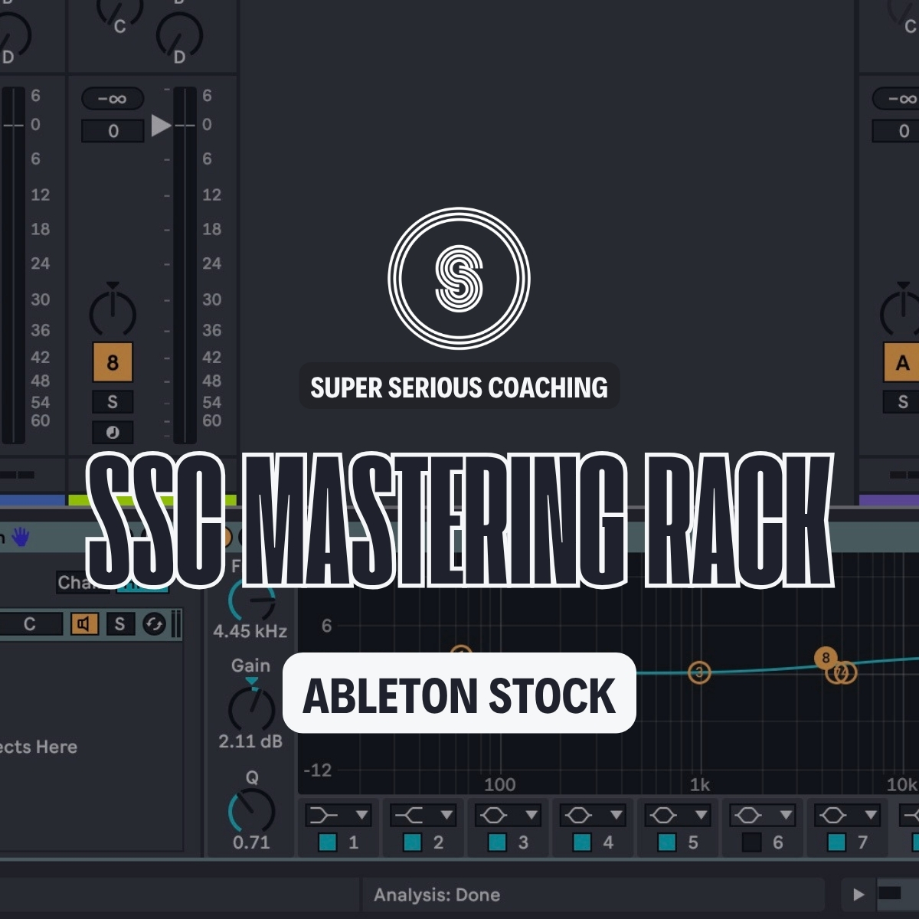Open filter 7 bell mode dropdown
The width and height of the screenshot is (919, 919).
[x=847, y=815]
